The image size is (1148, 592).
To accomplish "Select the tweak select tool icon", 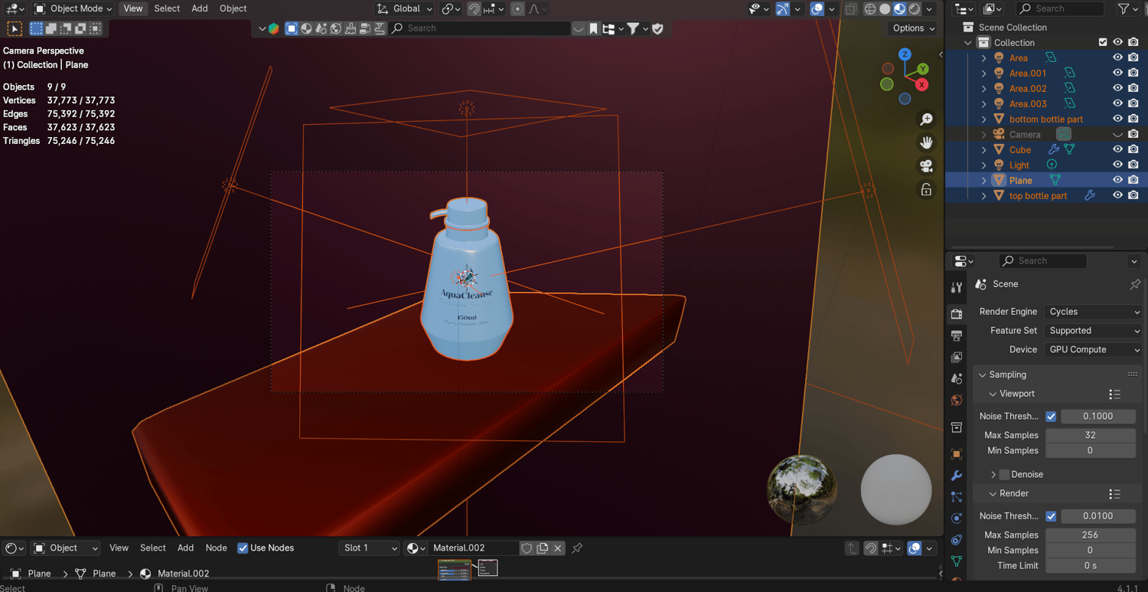I will tap(15, 29).
